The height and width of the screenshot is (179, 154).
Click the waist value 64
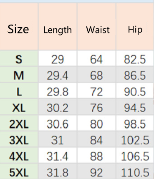point(96,59)
